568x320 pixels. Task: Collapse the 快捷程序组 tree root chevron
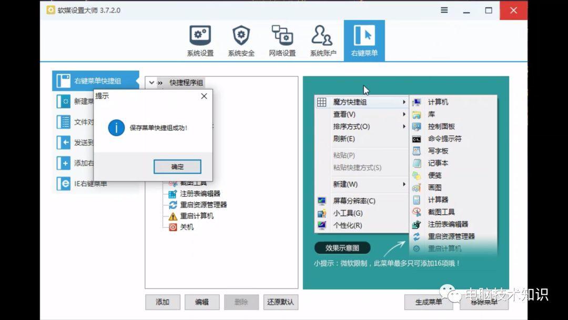pyautogui.click(x=151, y=83)
